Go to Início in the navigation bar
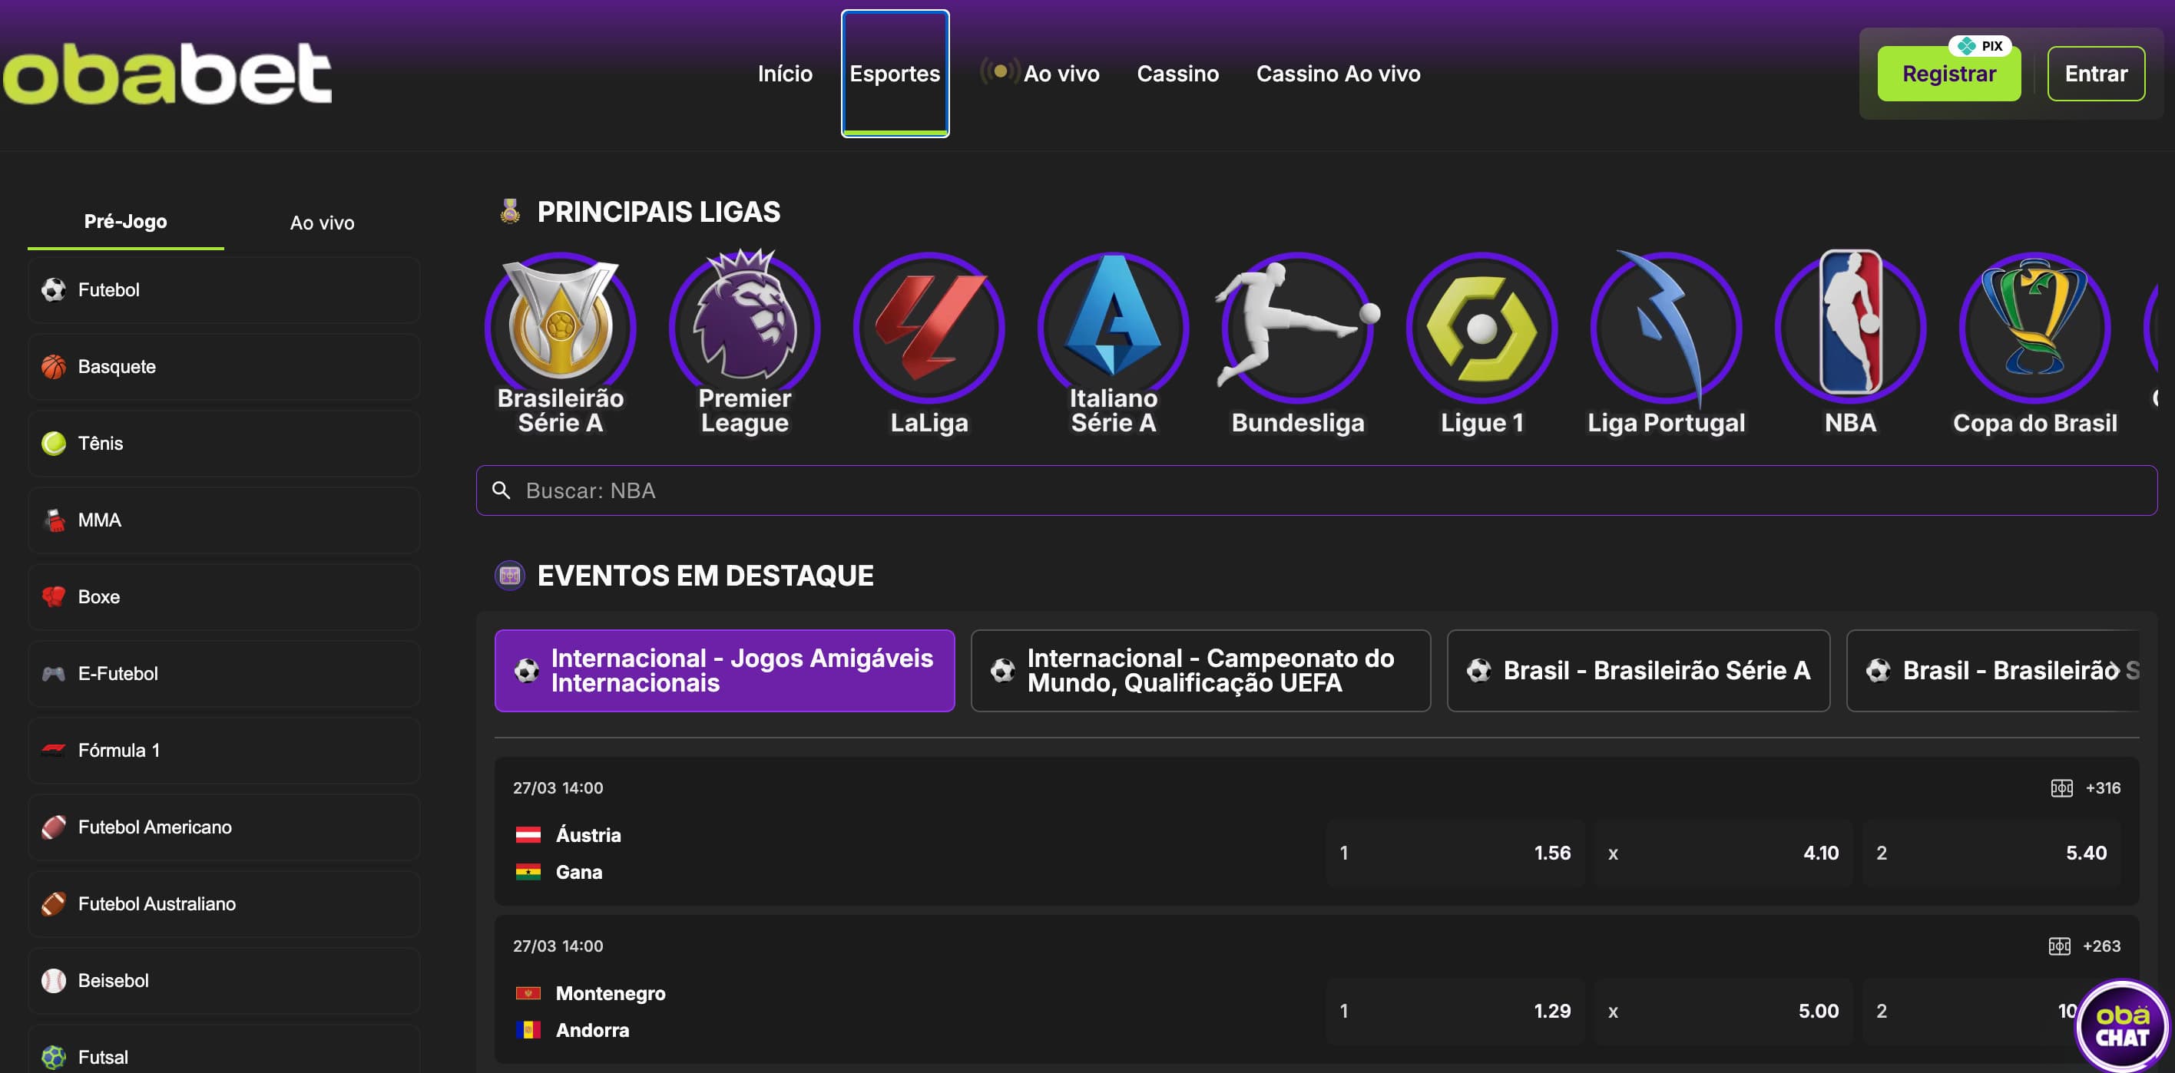The height and width of the screenshot is (1073, 2175). (x=784, y=74)
